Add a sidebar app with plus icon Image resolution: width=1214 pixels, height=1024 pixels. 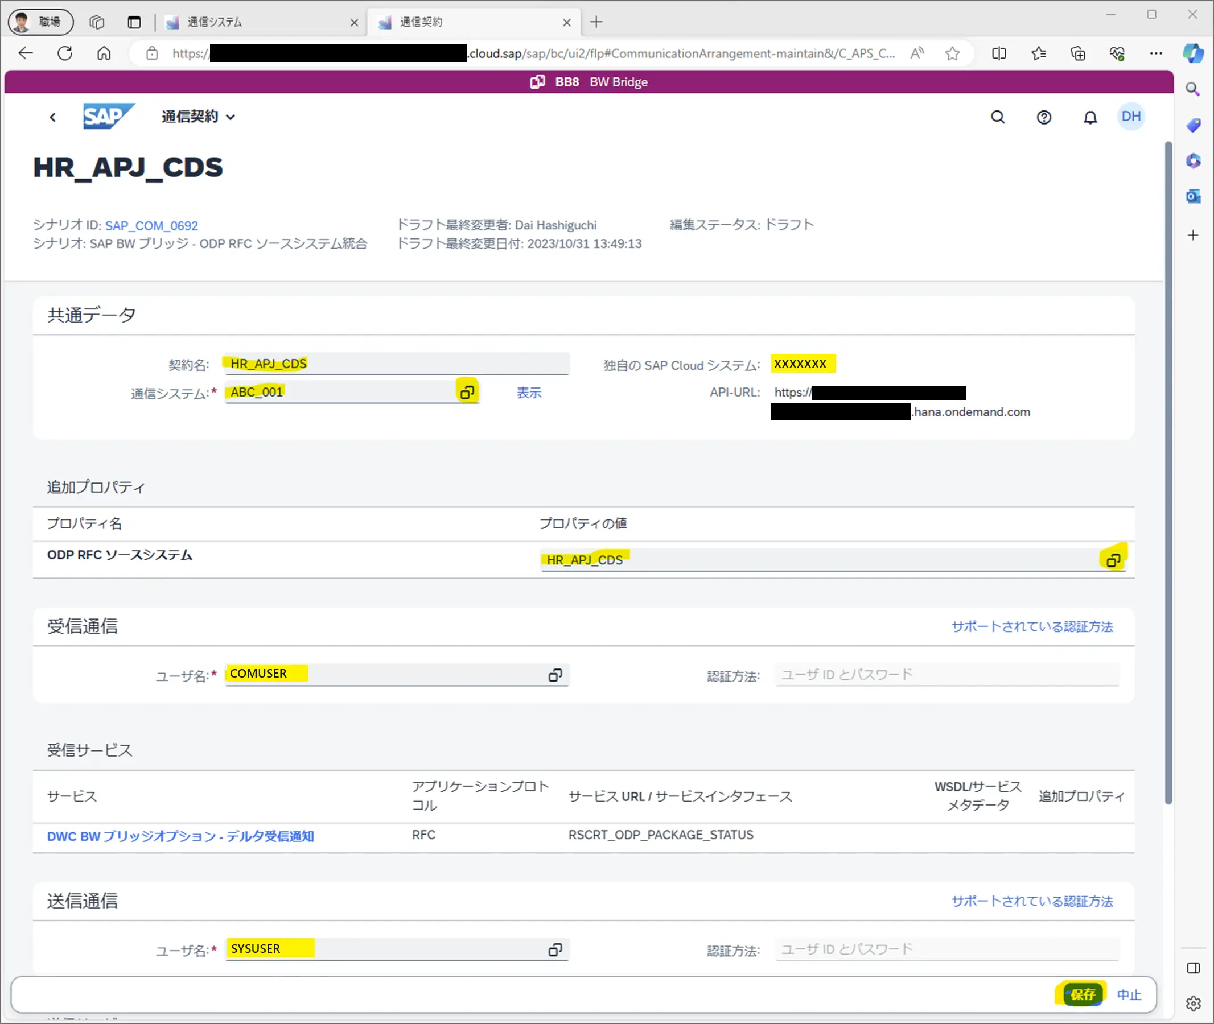tap(1193, 235)
